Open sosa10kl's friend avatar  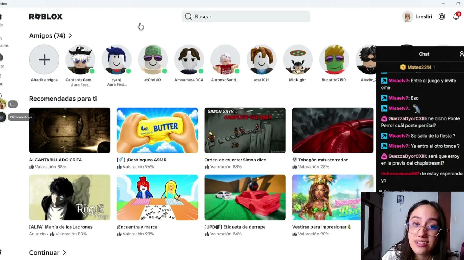[261, 60]
